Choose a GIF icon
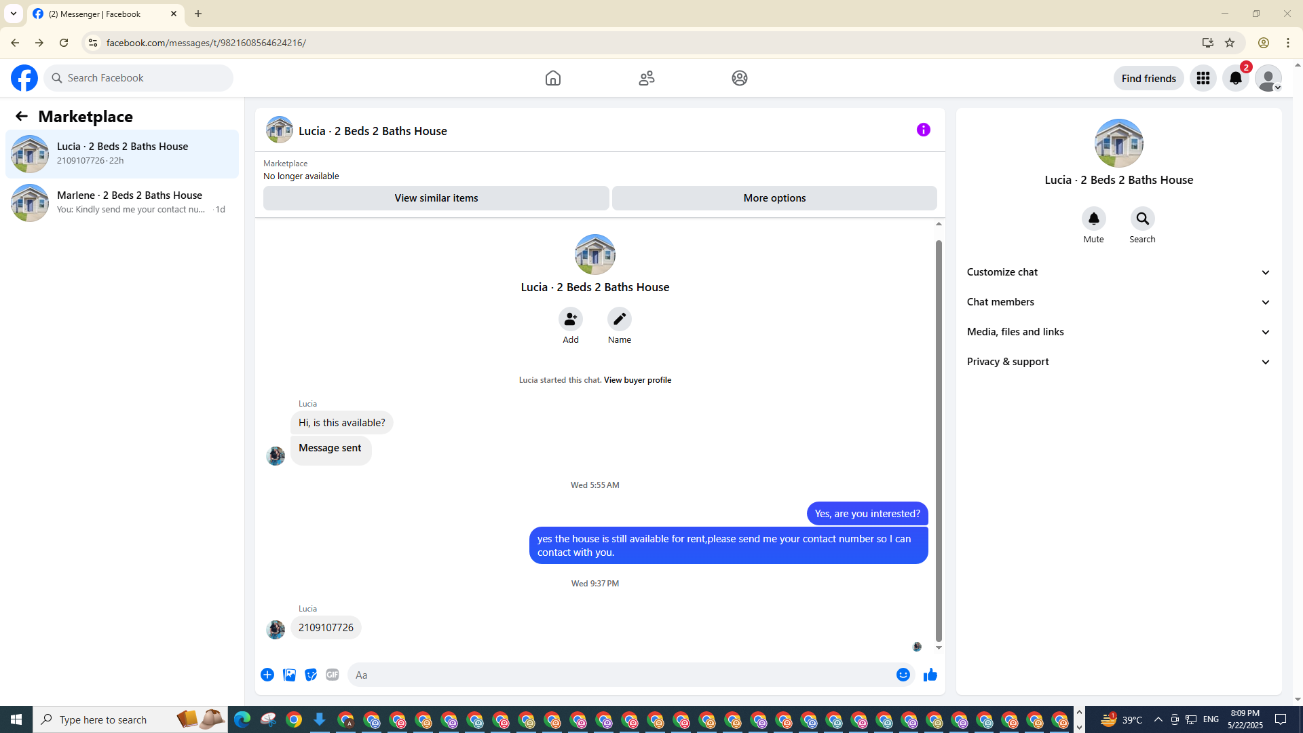1303x733 pixels. (333, 675)
